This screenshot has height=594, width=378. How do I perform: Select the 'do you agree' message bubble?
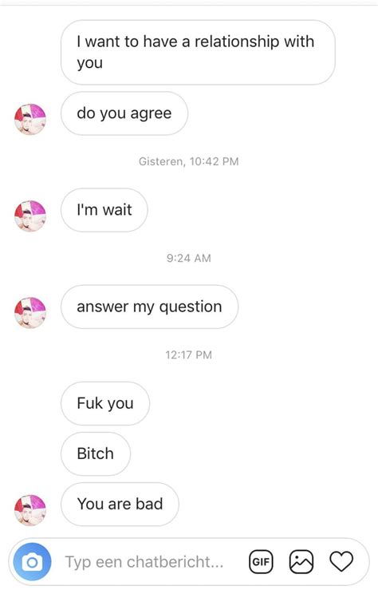tap(124, 113)
